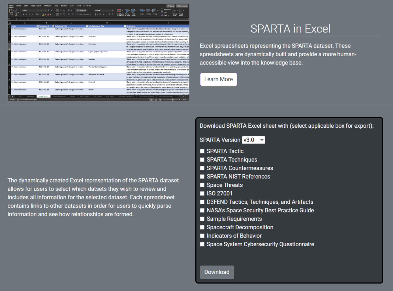Screen dimensions: 393x291
Task: Enable the Sample Requirements checkbox
Action: 202,219
